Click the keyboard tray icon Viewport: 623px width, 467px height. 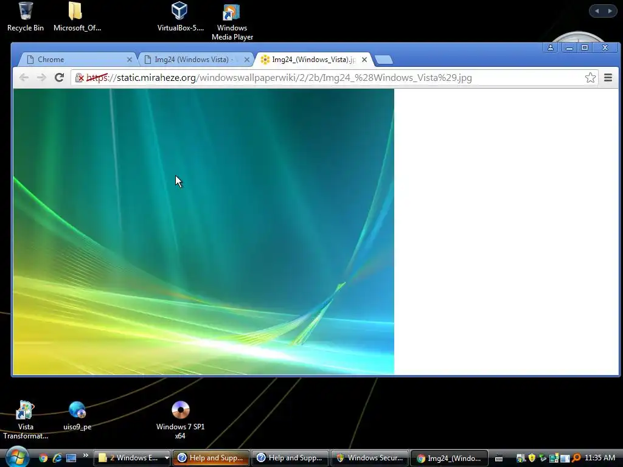(499, 458)
